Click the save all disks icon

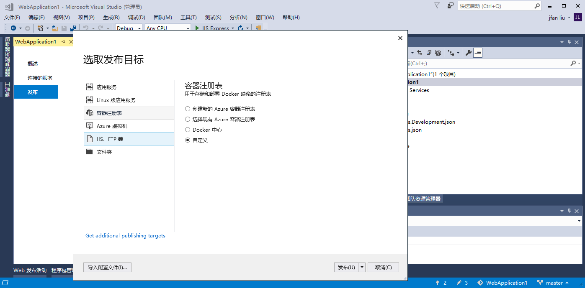pos(73,28)
